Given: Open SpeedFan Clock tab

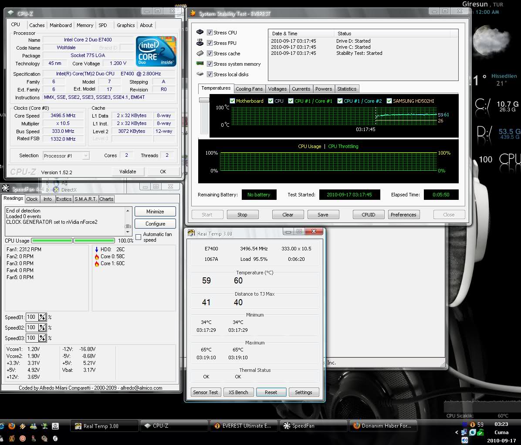Looking at the screenshot, I should click(32, 199).
